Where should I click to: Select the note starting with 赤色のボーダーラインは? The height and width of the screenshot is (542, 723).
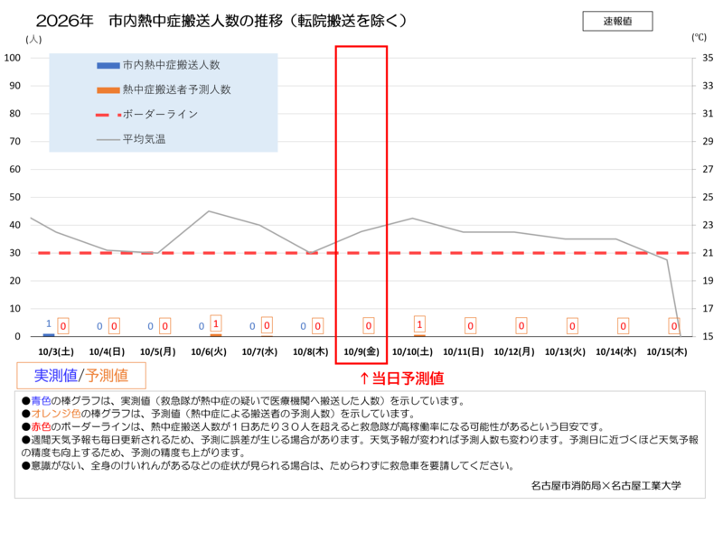click(313, 426)
